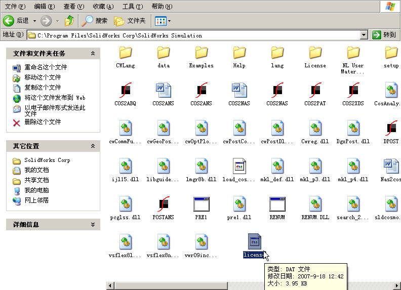
Task: Open the Views icon button
Action: coord(161,21)
